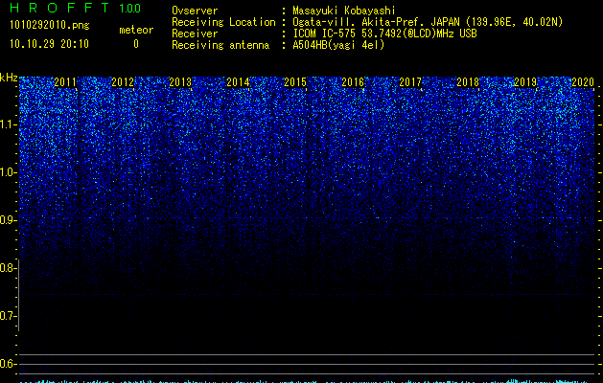
Task: Click the 2015 time marker
Action: tap(295, 81)
